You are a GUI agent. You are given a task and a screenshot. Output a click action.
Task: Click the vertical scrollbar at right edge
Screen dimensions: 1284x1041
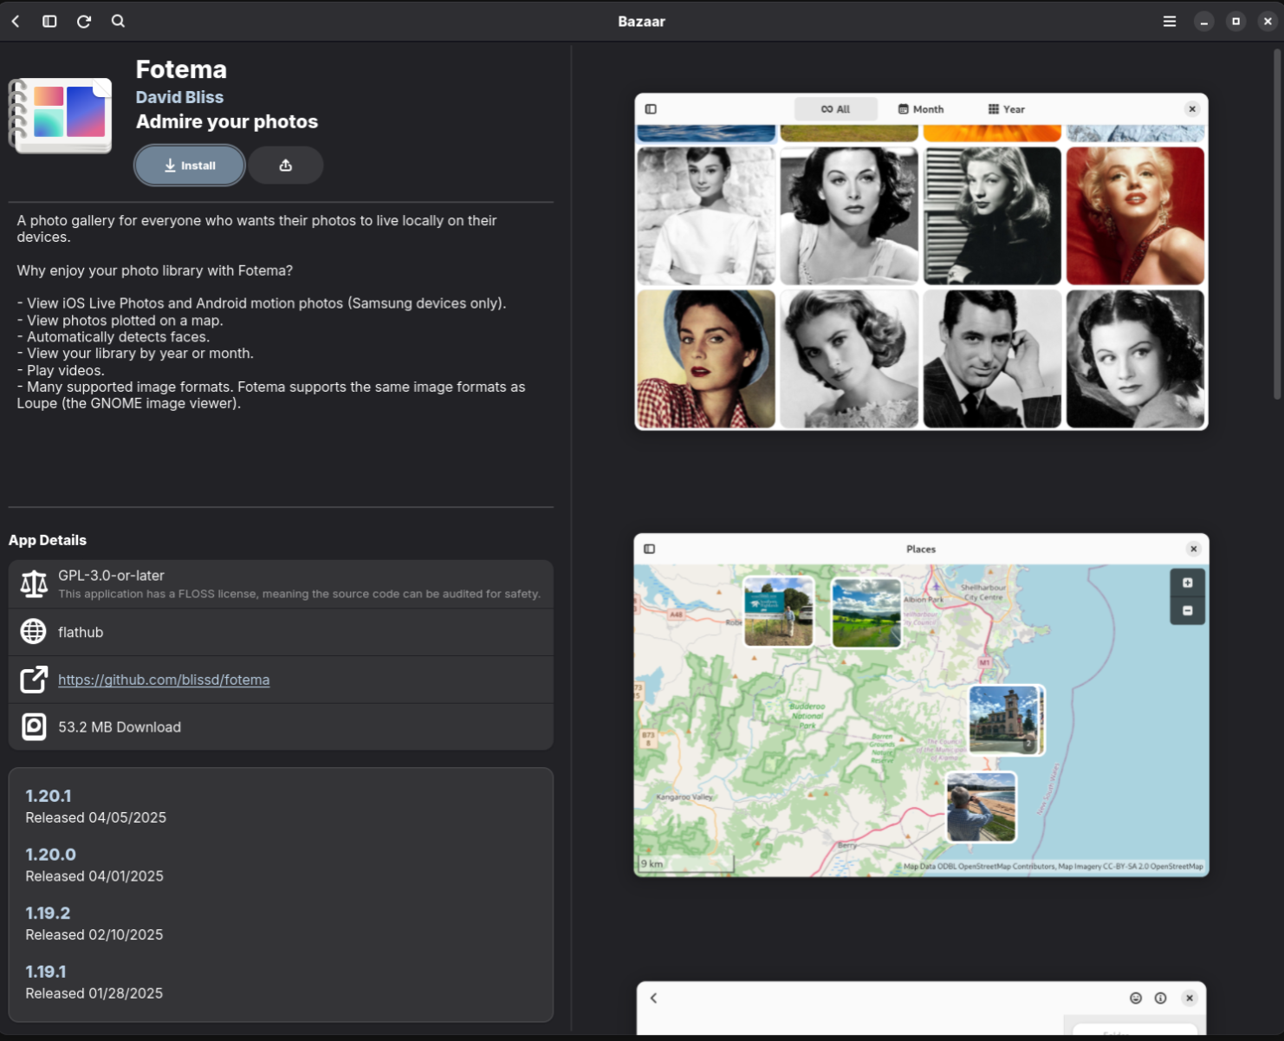pos(1277,224)
